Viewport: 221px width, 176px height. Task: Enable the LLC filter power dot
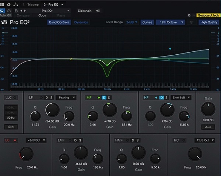15,97
